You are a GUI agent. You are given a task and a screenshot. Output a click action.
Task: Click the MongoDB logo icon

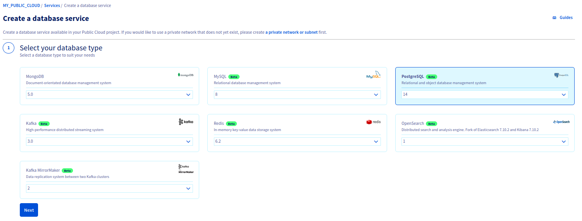tap(185, 75)
